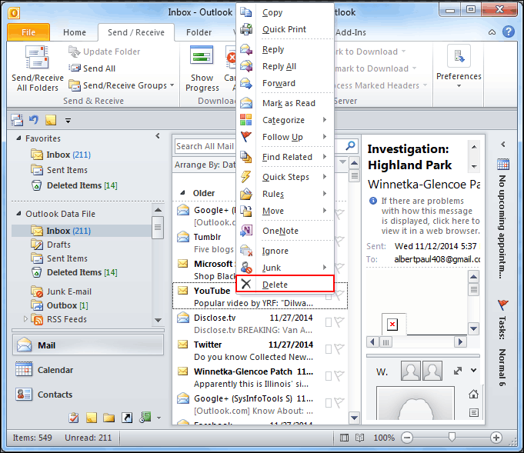This screenshot has width=524, height=453.
Task: Open Send/Receive Groups dropdown
Action: 122,85
